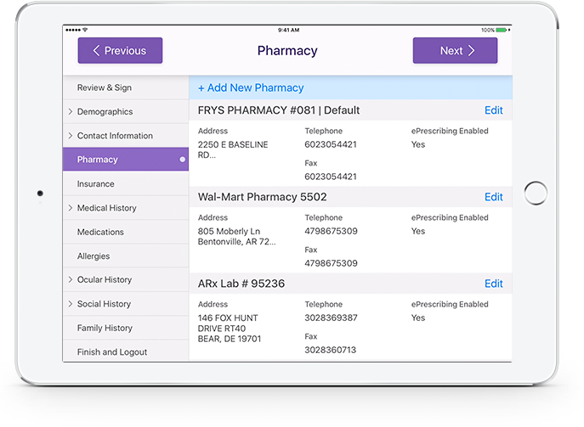584x427 pixels.
Task: Tap the 9:41 AM clock
Action: tap(289, 30)
